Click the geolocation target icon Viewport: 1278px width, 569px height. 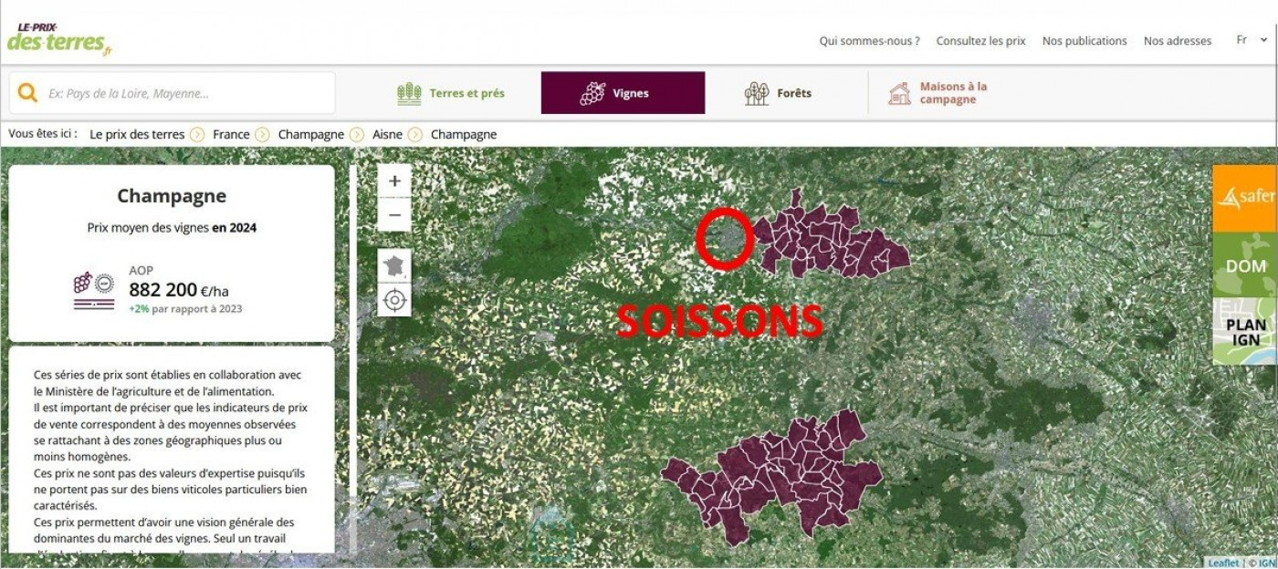click(x=394, y=300)
